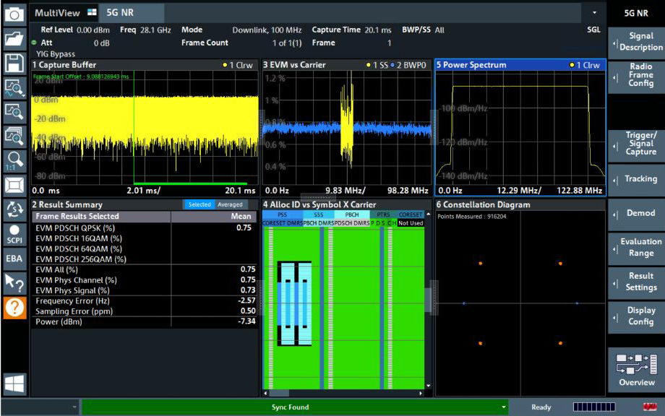
Task: Click the screenshot camera icon
Action: click(14, 14)
